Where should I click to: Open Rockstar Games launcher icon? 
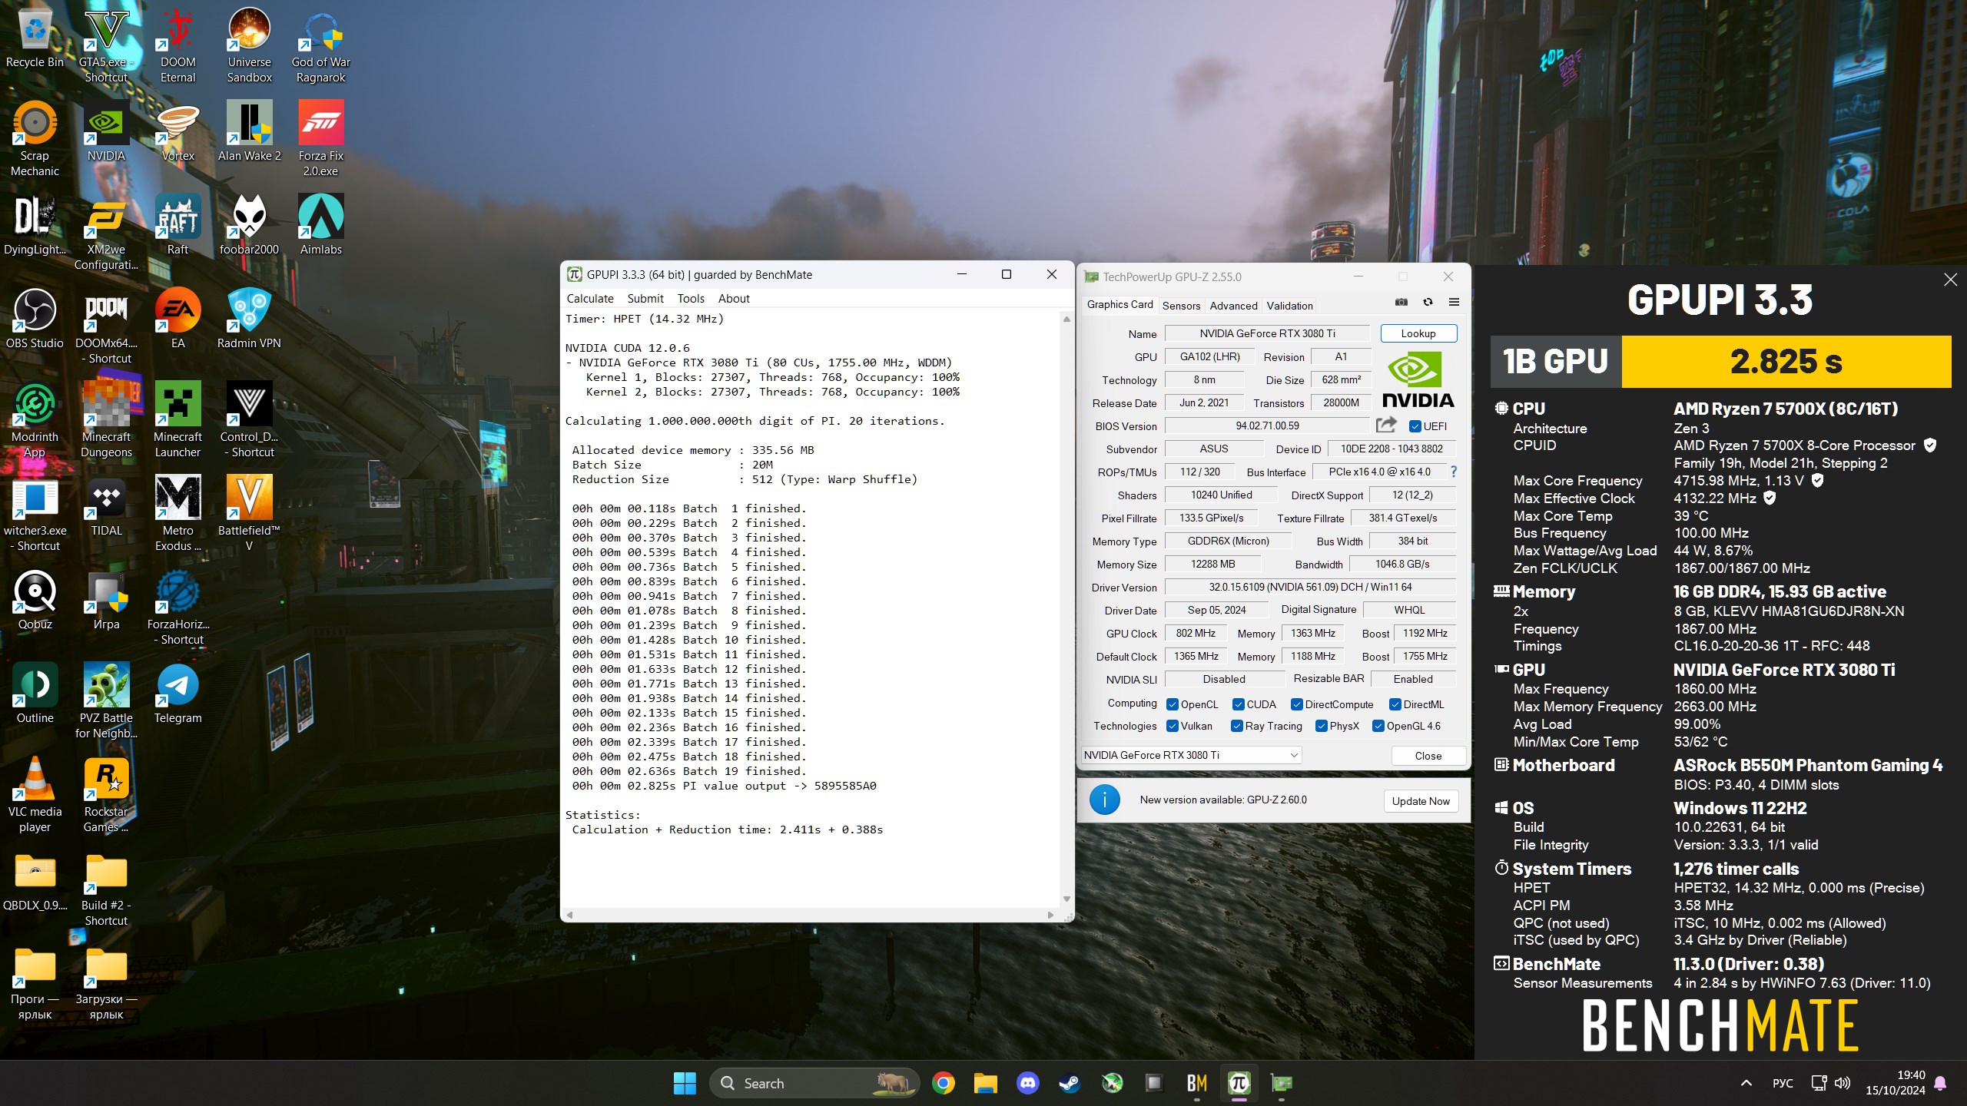(106, 794)
